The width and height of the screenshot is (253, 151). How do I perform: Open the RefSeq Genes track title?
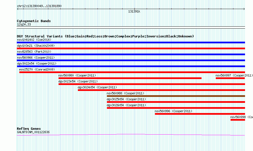(29, 129)
